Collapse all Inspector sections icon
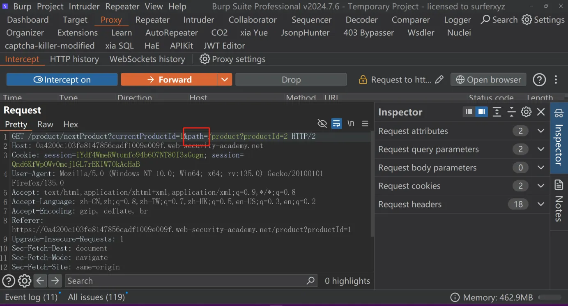The image size is (568, 306). click(x=511, y=112)
